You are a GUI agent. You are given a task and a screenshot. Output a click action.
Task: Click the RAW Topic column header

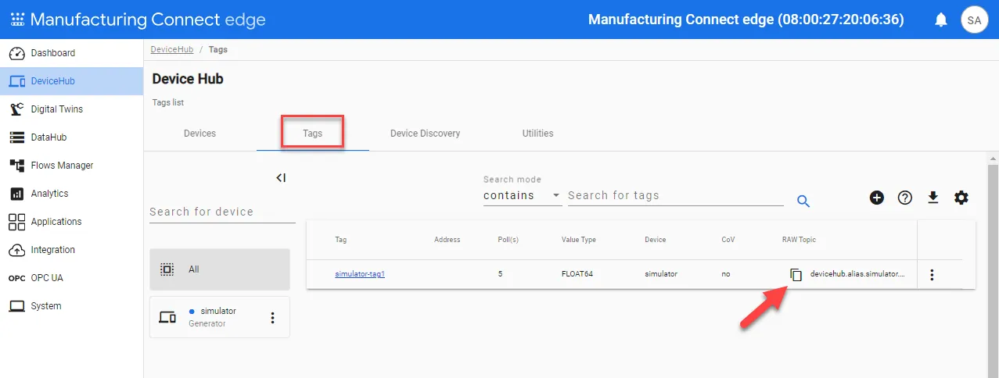(799, 240)
